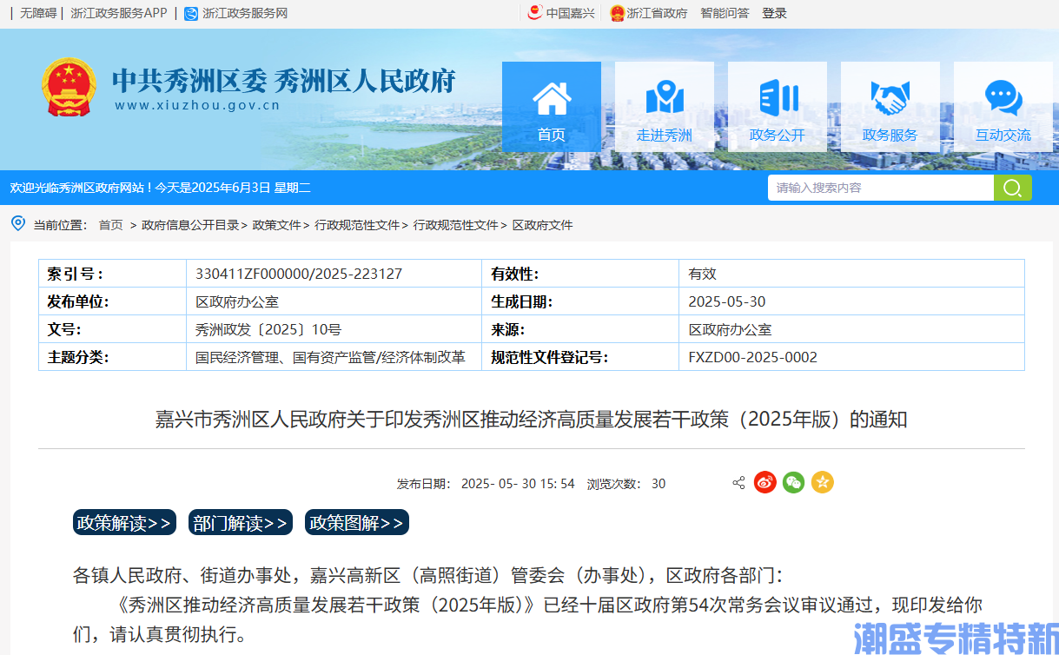Screen dimensions: 1059x655
Task: Click the 规范性文件登记号 label cell
Action: point(580,357)
